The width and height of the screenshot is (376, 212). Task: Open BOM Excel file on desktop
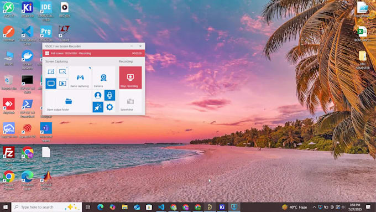click(x=362, y=34)
